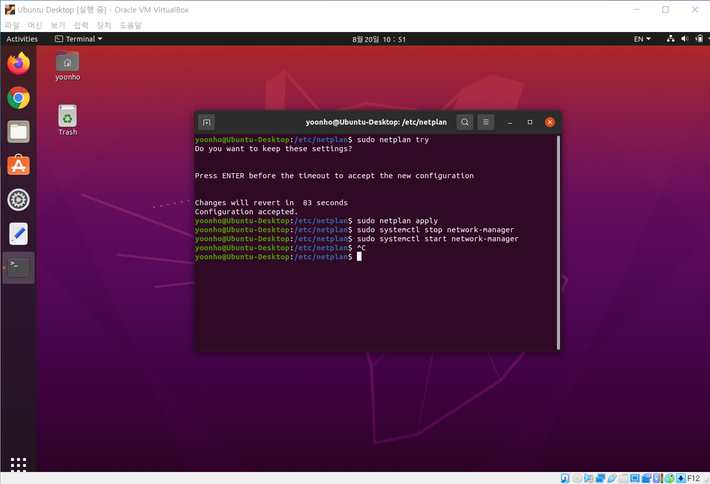Open the 도움말 menu in VirtualBox
Image resolution: width=710 pixels, height=484 pixels.
tap(130, 25)
